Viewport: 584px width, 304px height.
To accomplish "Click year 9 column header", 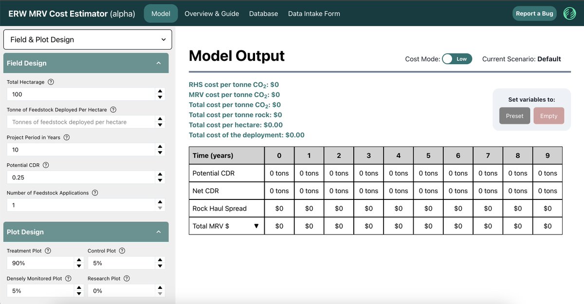I will pos(547,156).
